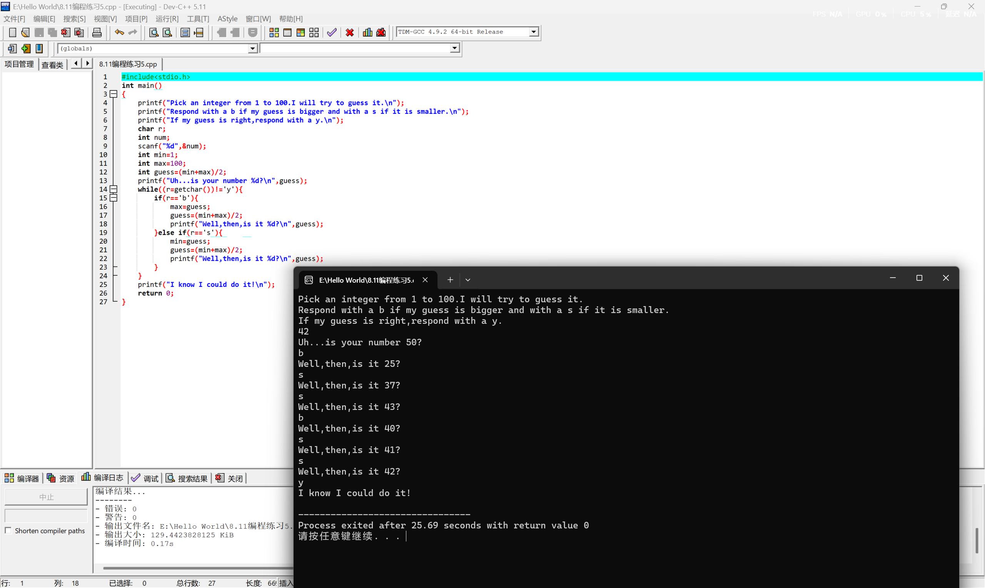Click the Compile icon with colored squares
Image resolution: width=985 pixels, height=588 pixels.
click(x=274, y=32)
